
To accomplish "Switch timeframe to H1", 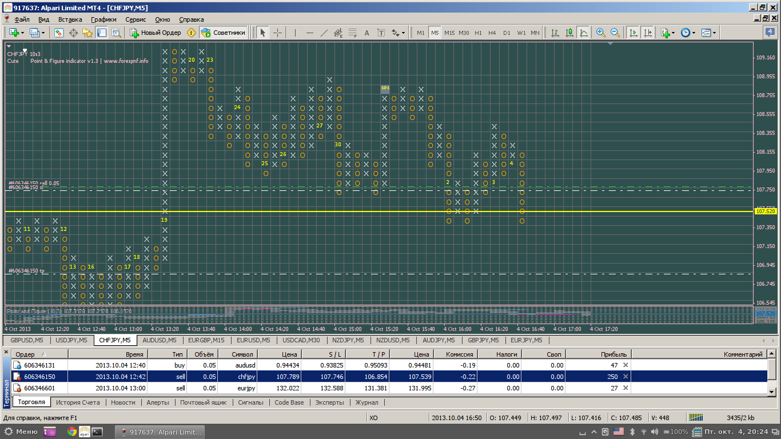I will pyautogui.click(x=478, y=33).
